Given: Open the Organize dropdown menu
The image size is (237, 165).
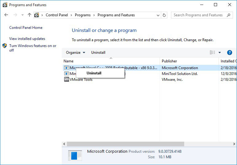Looking at the screenshot, I should tap(76, 53).
